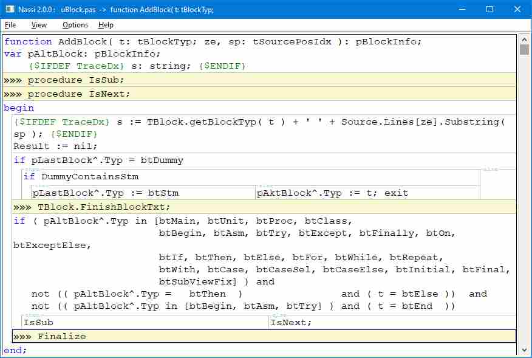Viewport: 532px width, 358px height.
Task: Click the 'pAktBlock^.Typ := t; exit' else cell
Action: 367,193
